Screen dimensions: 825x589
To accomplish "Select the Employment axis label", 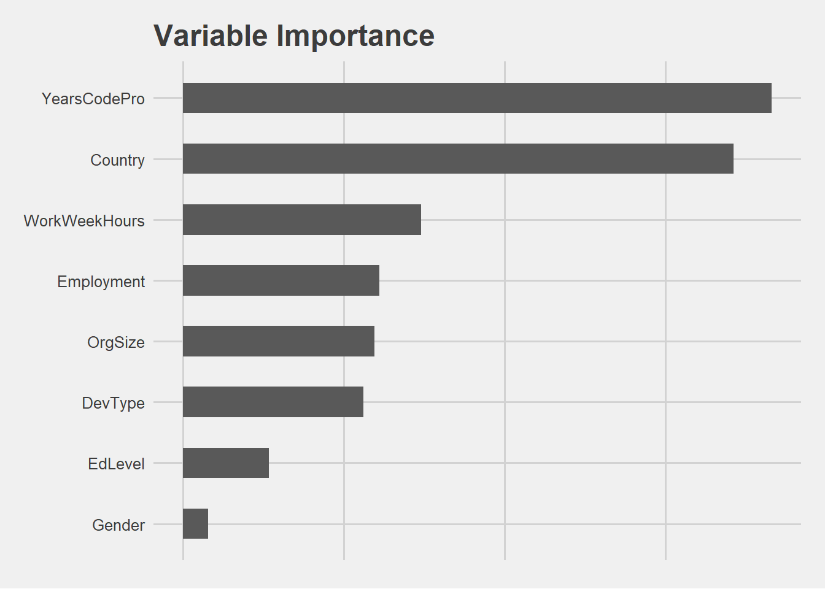I will coord(101,282).
